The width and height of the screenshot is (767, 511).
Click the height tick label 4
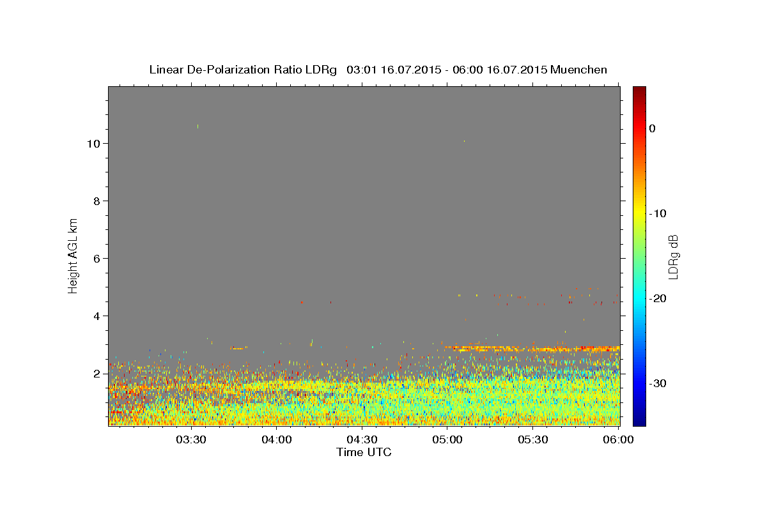click(x=97, y=316)
